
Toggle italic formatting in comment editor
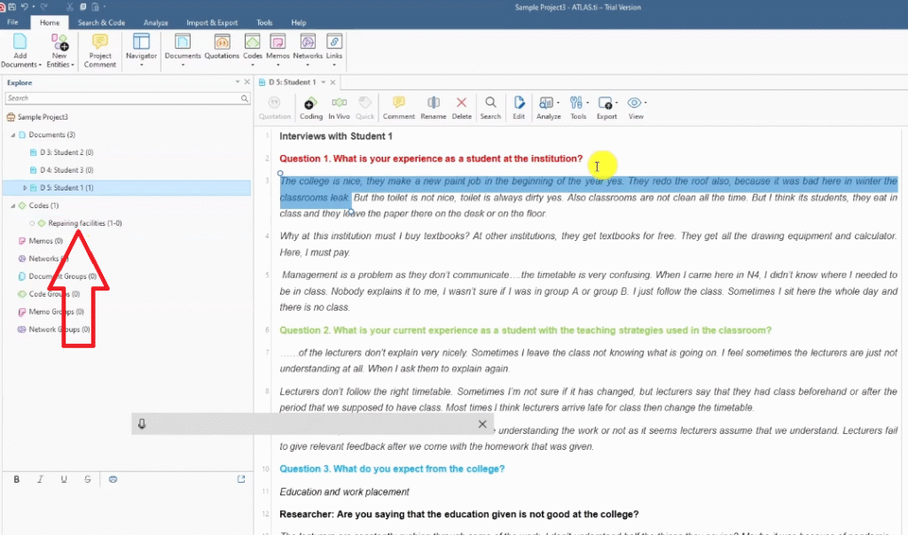pyautogui.click(x=41, y=479)
